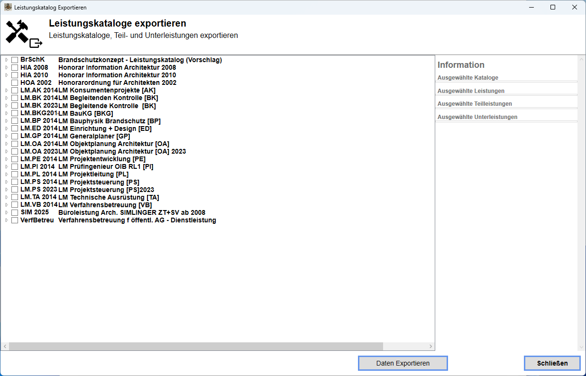Viewport: 586px width, 376px height.
Task: Toggle the LM.TA 2014 Technische Ausrüstung checkbox
Action: coord(15,197)
